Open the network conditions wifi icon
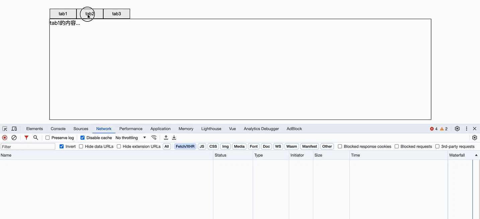The image size is (480, 219). click(x=154, y=138)
